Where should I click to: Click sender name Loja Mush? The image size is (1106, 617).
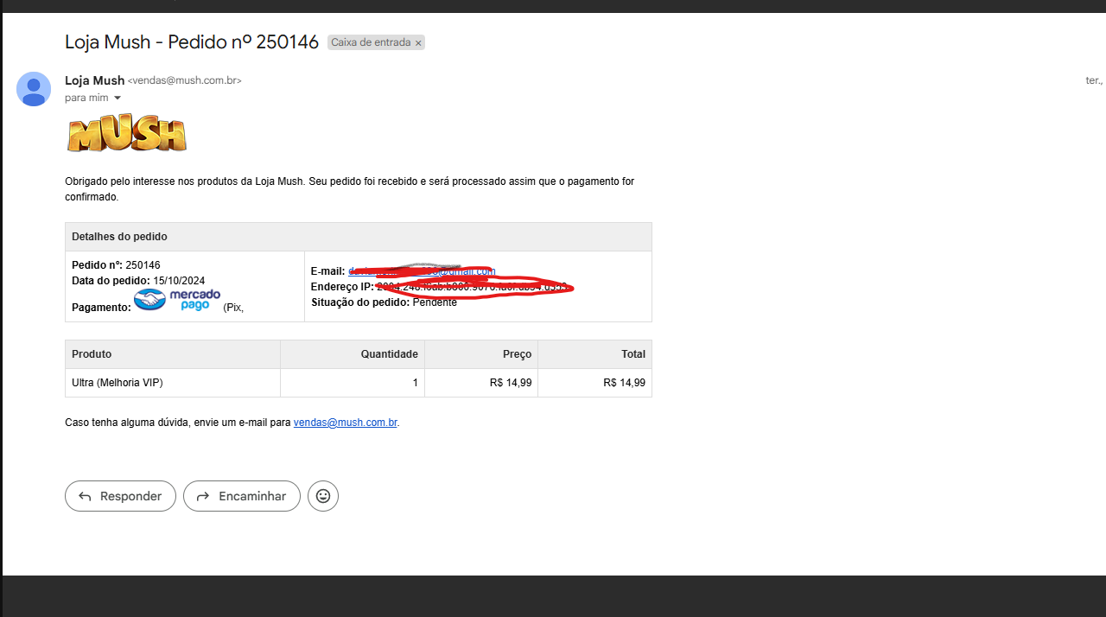click(94, 80)
